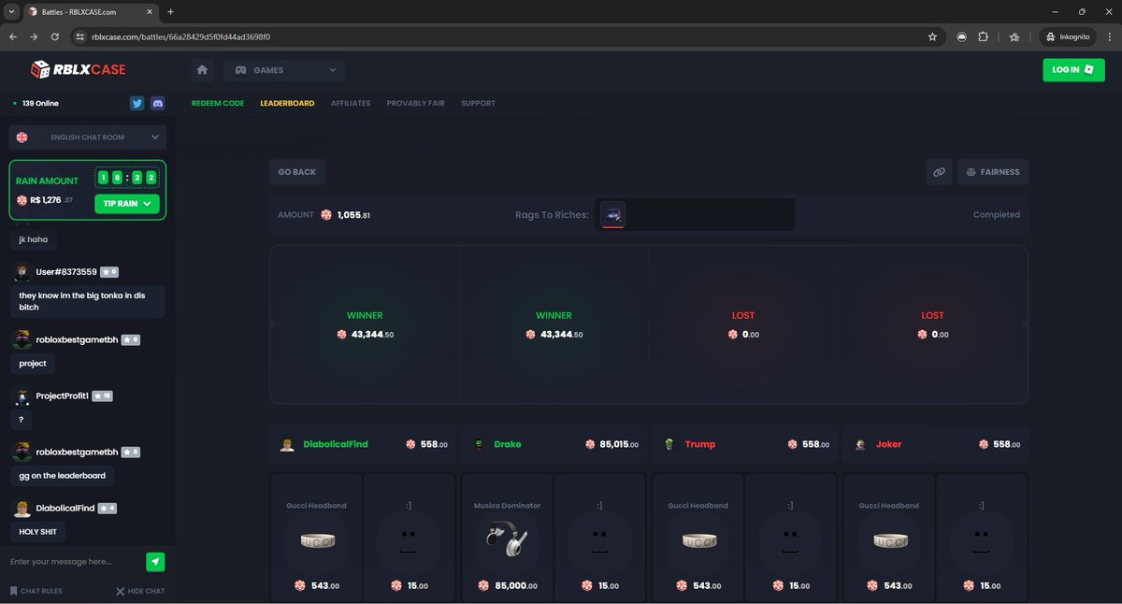Select the PROVABLY FAIR menu item
1122x604 pixels.
pos(415,103)
